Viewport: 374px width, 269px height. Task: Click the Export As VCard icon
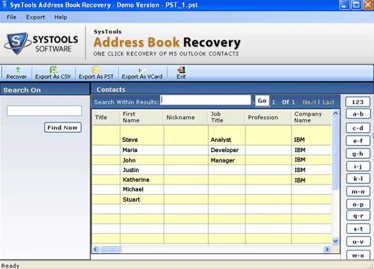[x=142, y=70]
